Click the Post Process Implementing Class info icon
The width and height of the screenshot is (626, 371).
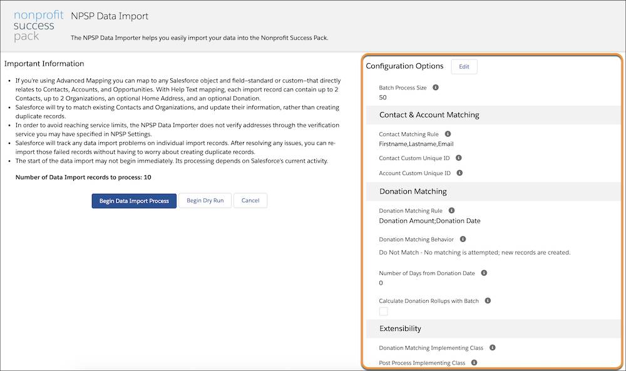tap(475, 363)
